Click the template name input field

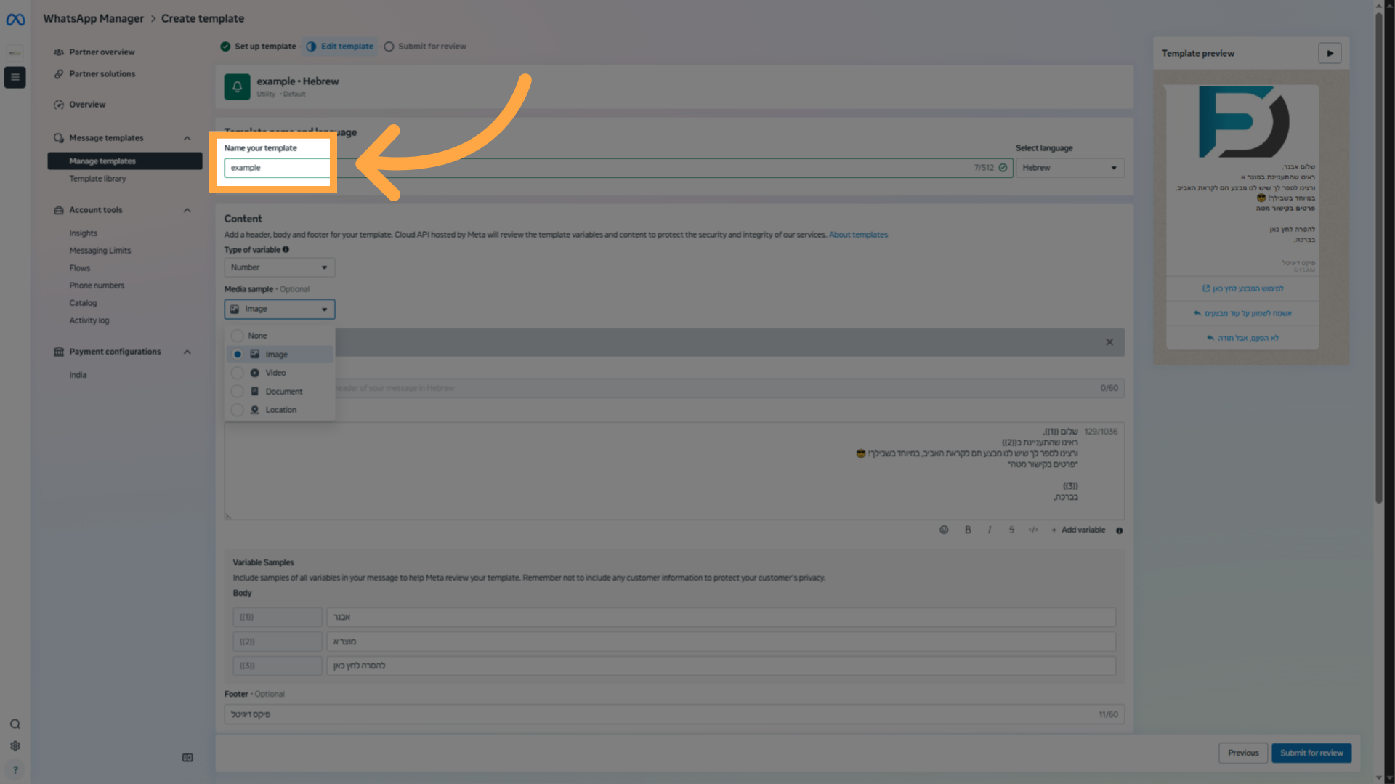618,168
